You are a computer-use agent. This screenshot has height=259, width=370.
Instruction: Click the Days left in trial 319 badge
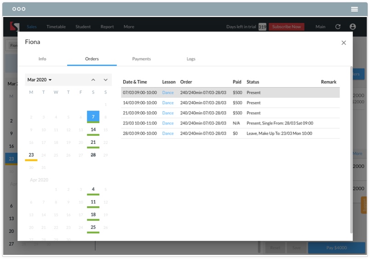coord(262,27)
